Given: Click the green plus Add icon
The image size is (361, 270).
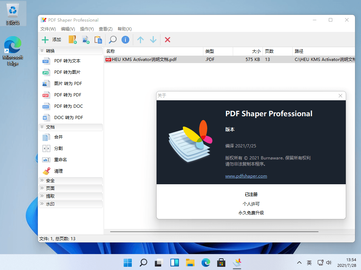Looking at the screenshot, I should [x=45, y=40].
